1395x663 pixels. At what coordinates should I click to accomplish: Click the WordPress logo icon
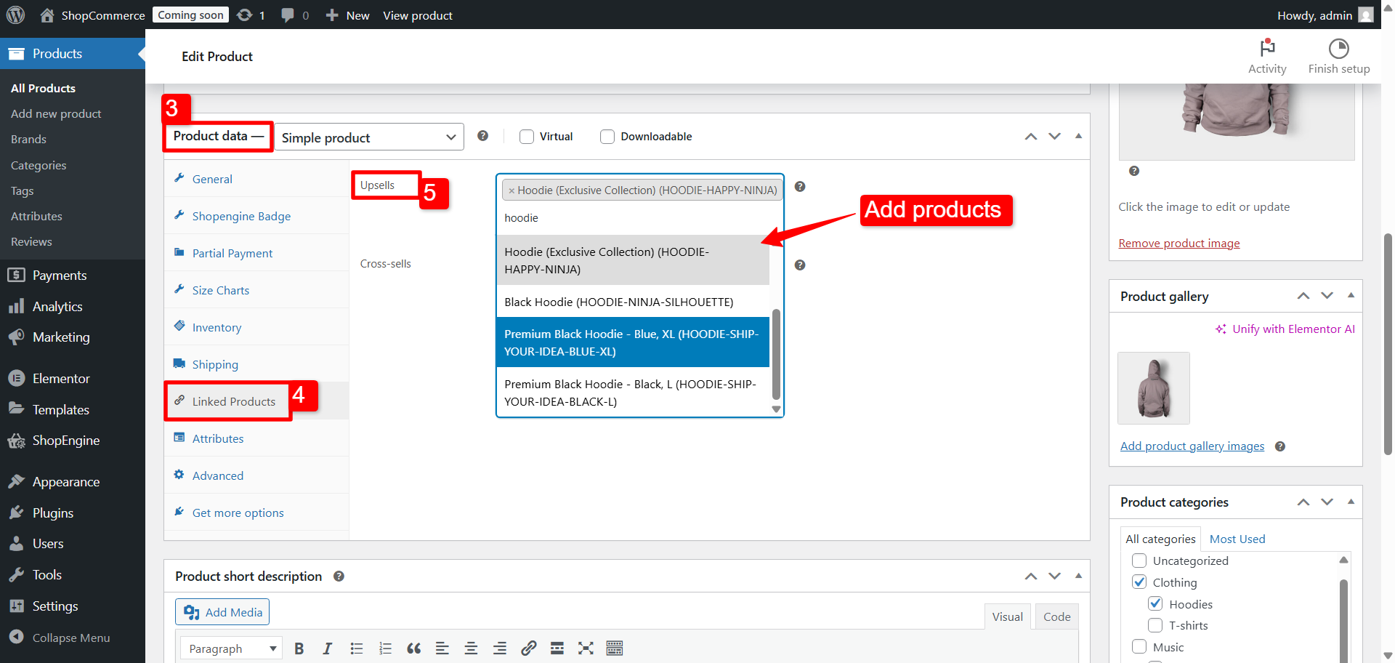(x=15, y=15)
